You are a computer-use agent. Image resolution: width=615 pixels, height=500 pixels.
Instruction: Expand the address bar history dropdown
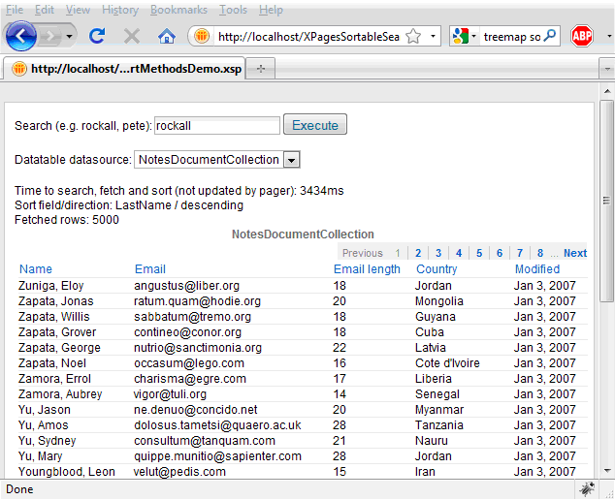[433, 37]
